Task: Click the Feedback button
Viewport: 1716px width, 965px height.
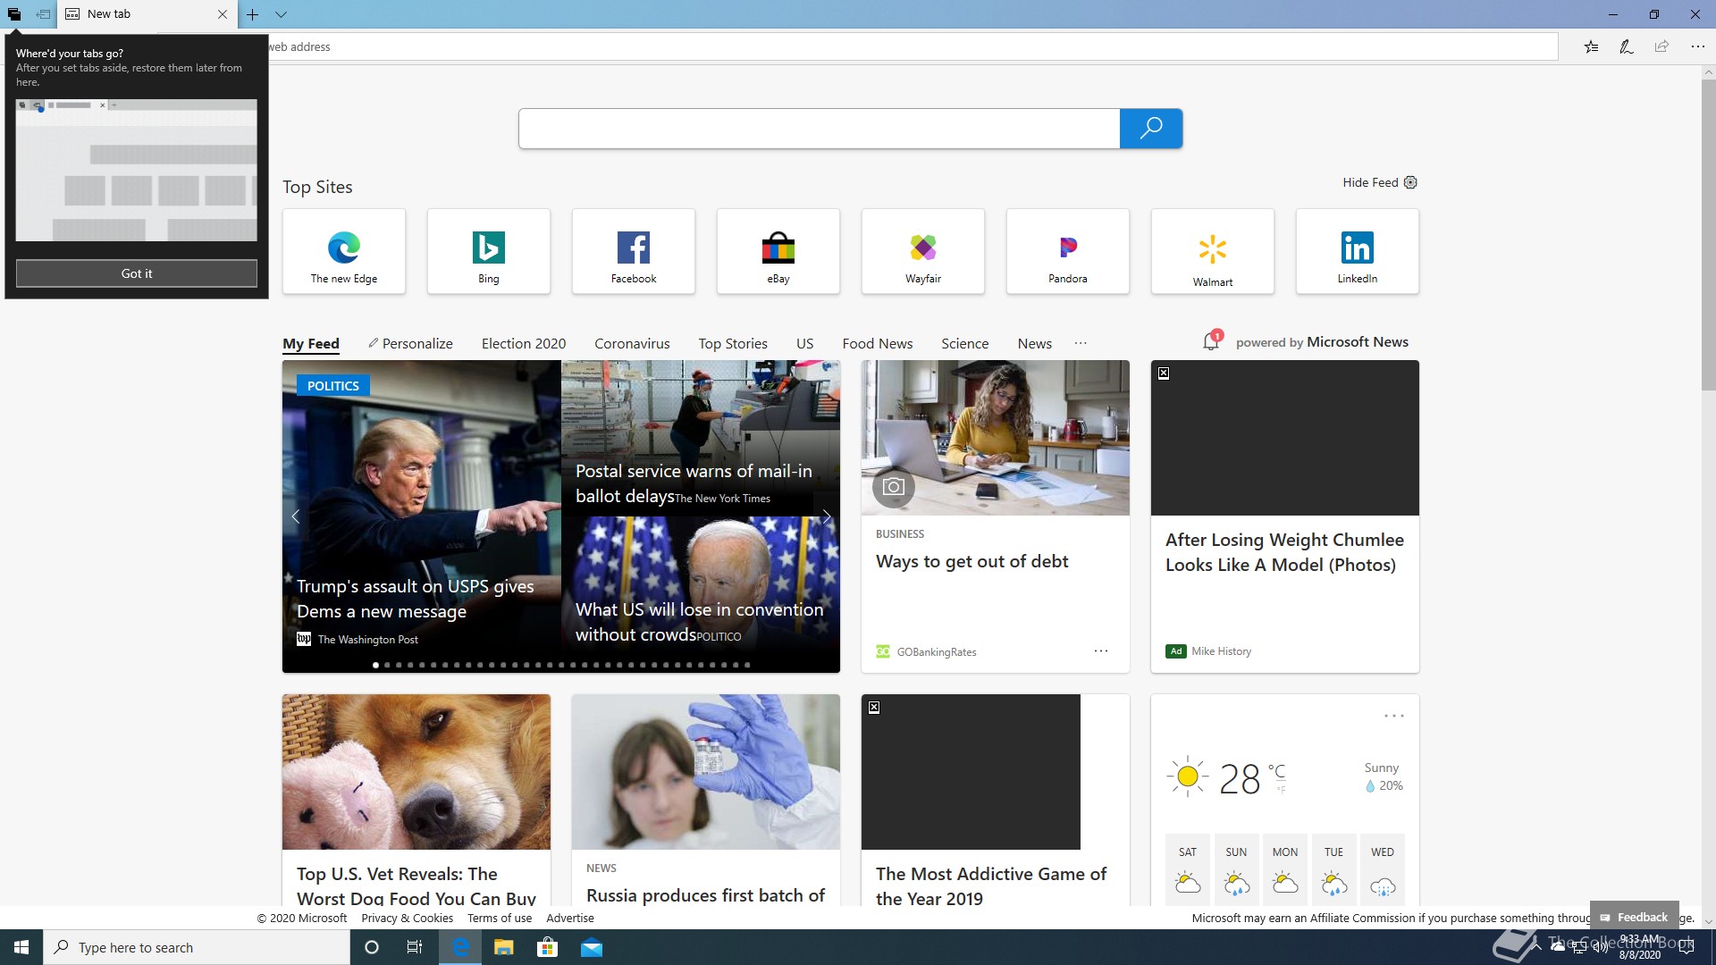Action: tap(1634, 917)
